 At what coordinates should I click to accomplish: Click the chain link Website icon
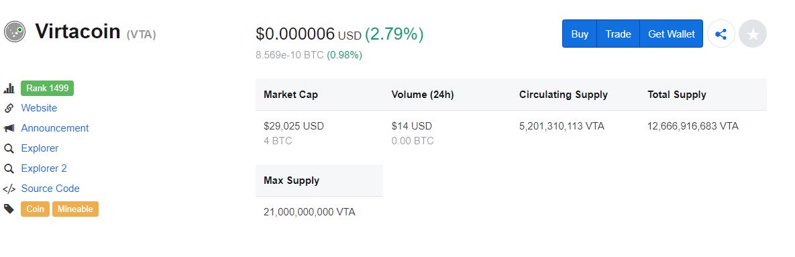coord(9,108)
